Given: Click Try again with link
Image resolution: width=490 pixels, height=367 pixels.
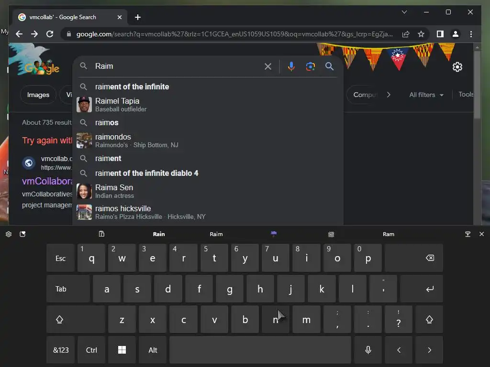Looking at the screenshot, I should pos(47,140).
